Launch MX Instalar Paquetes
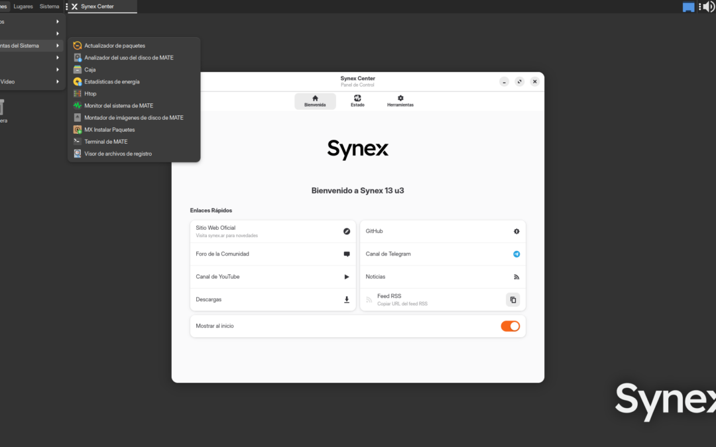This screenshot has height=447, width=716. pyautogui.click(x=109, y=129)
